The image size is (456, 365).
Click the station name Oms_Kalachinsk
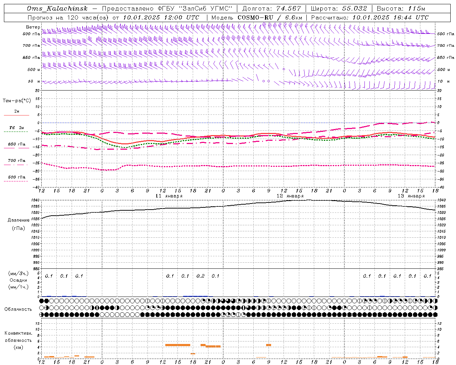57,9
